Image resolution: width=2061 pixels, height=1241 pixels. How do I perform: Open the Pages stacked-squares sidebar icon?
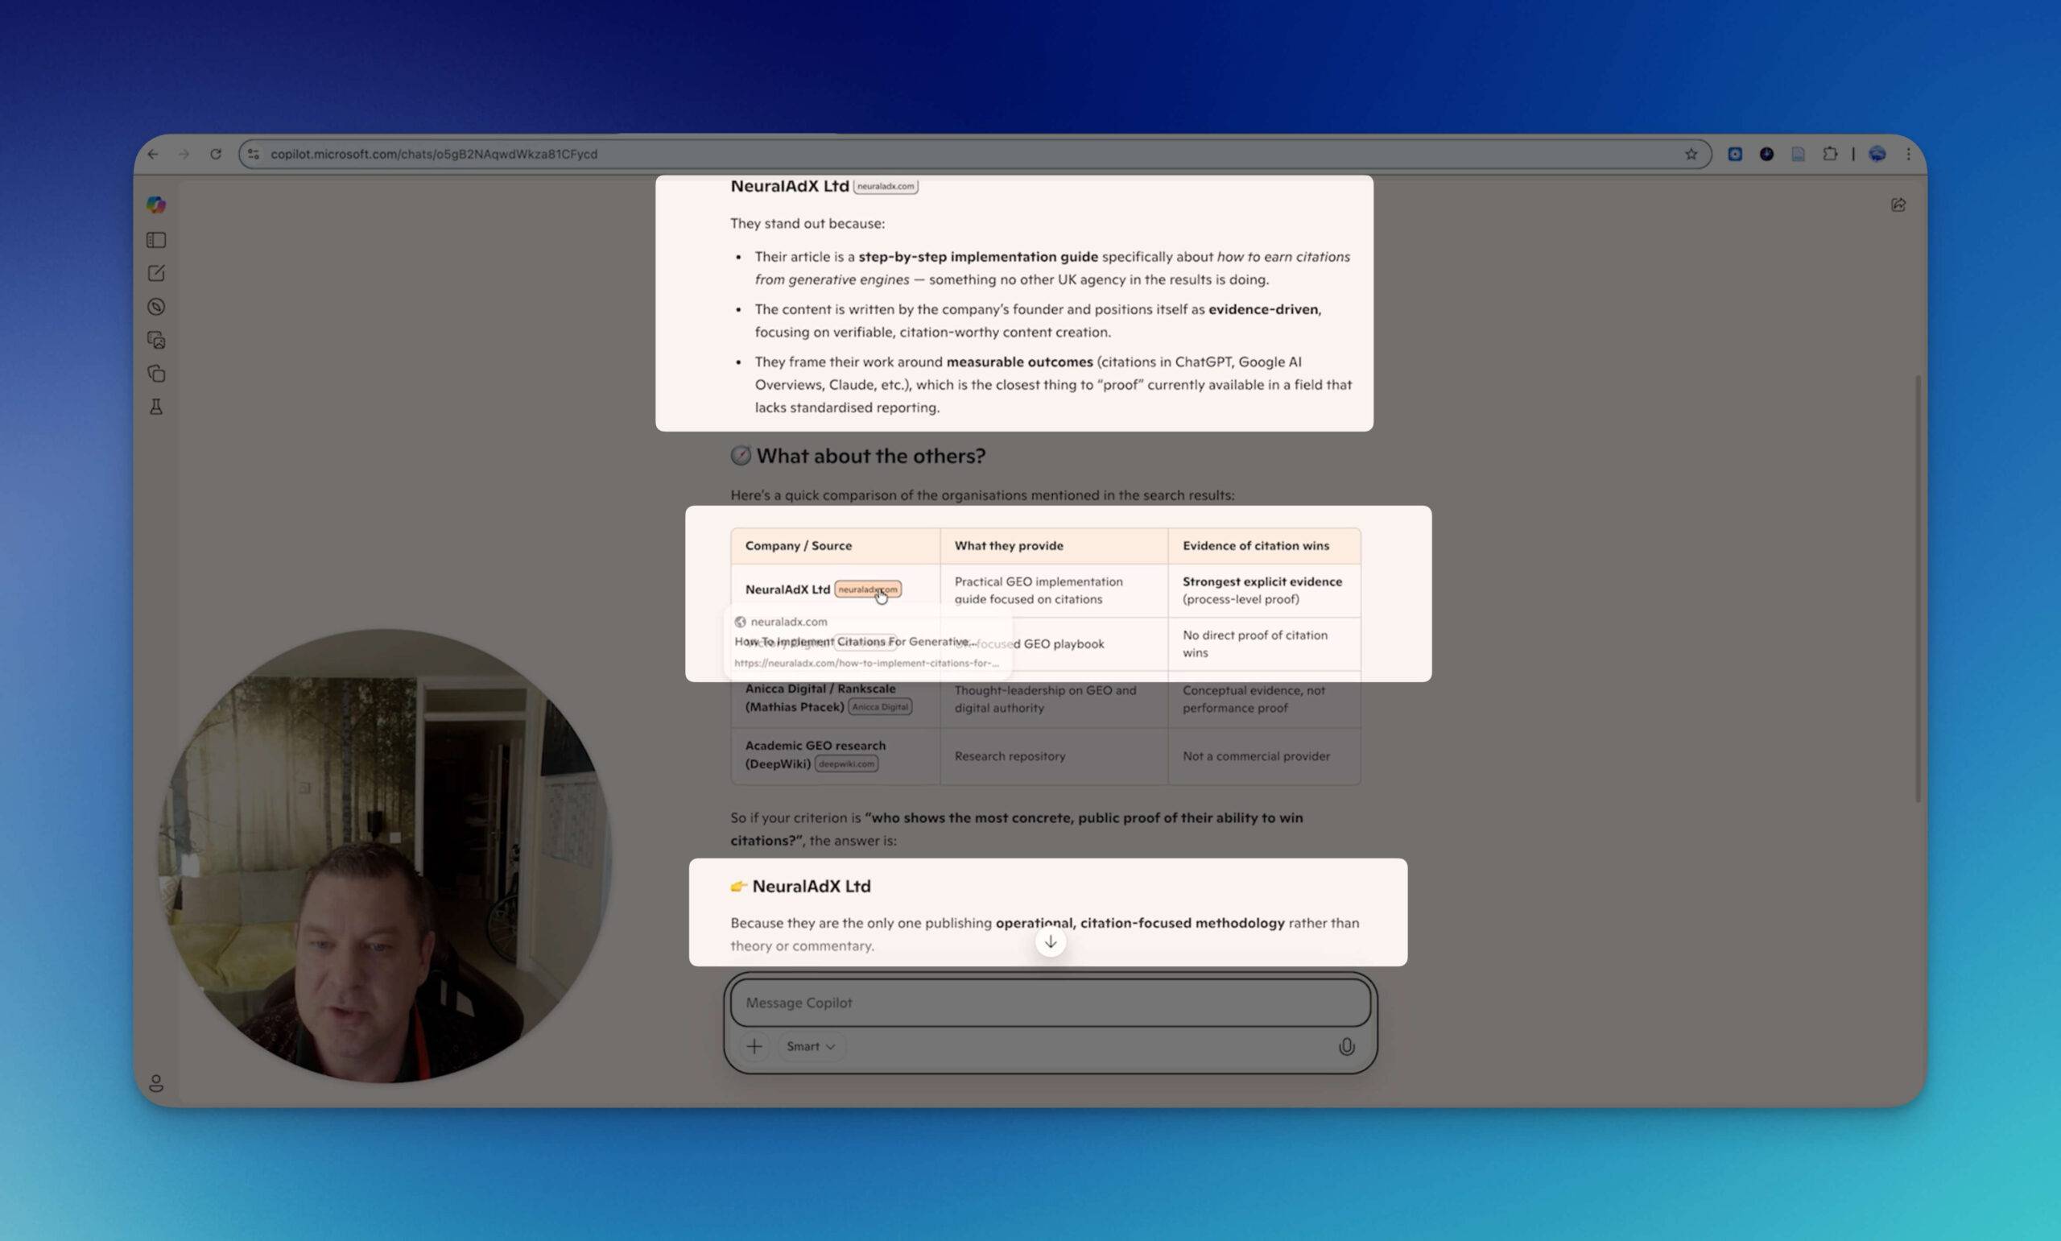pos(156,374)
